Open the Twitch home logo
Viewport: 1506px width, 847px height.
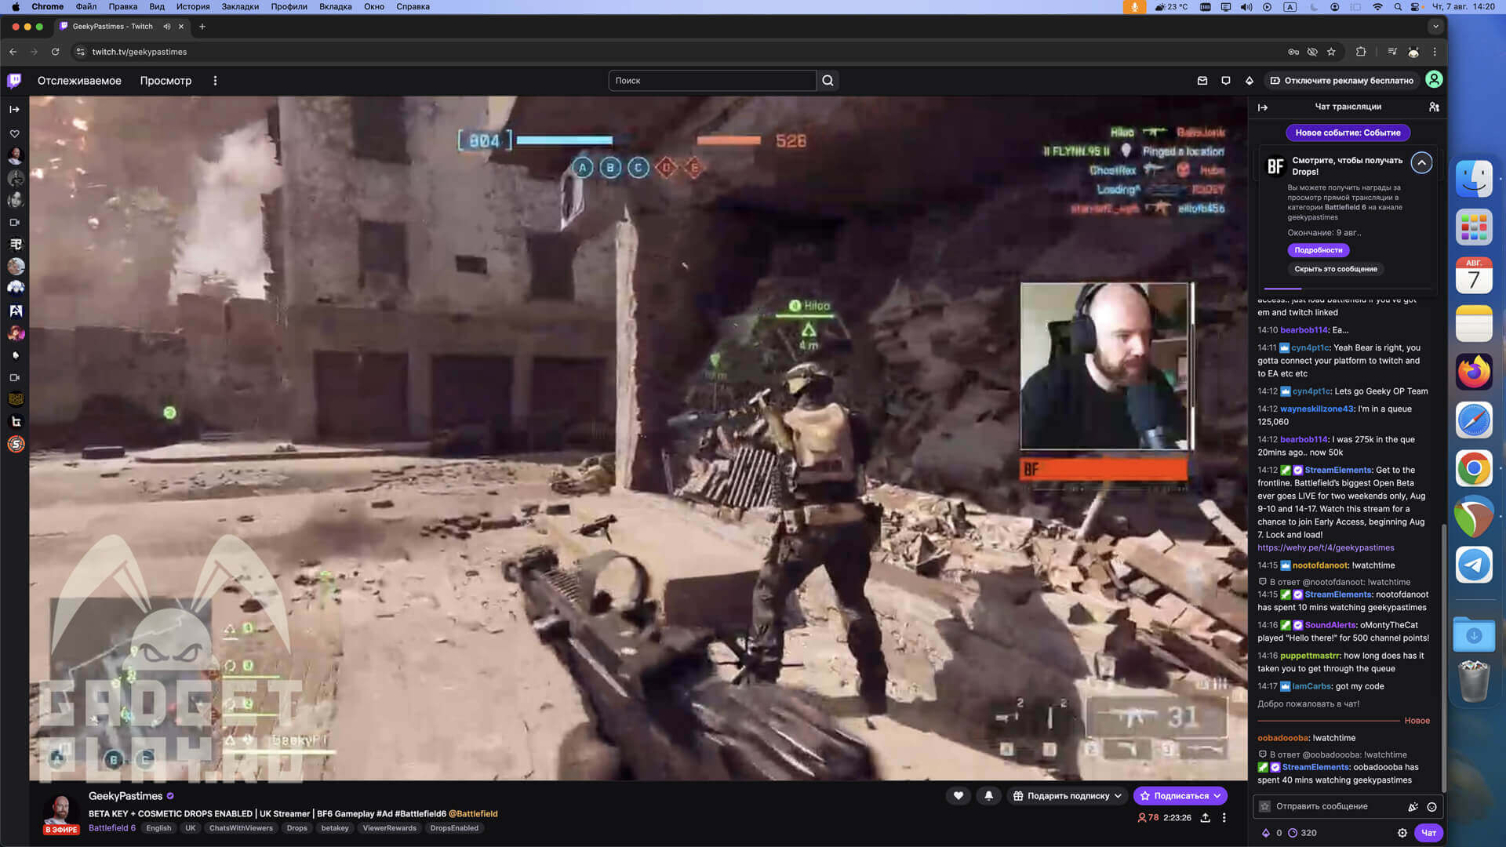pos(14,80)
